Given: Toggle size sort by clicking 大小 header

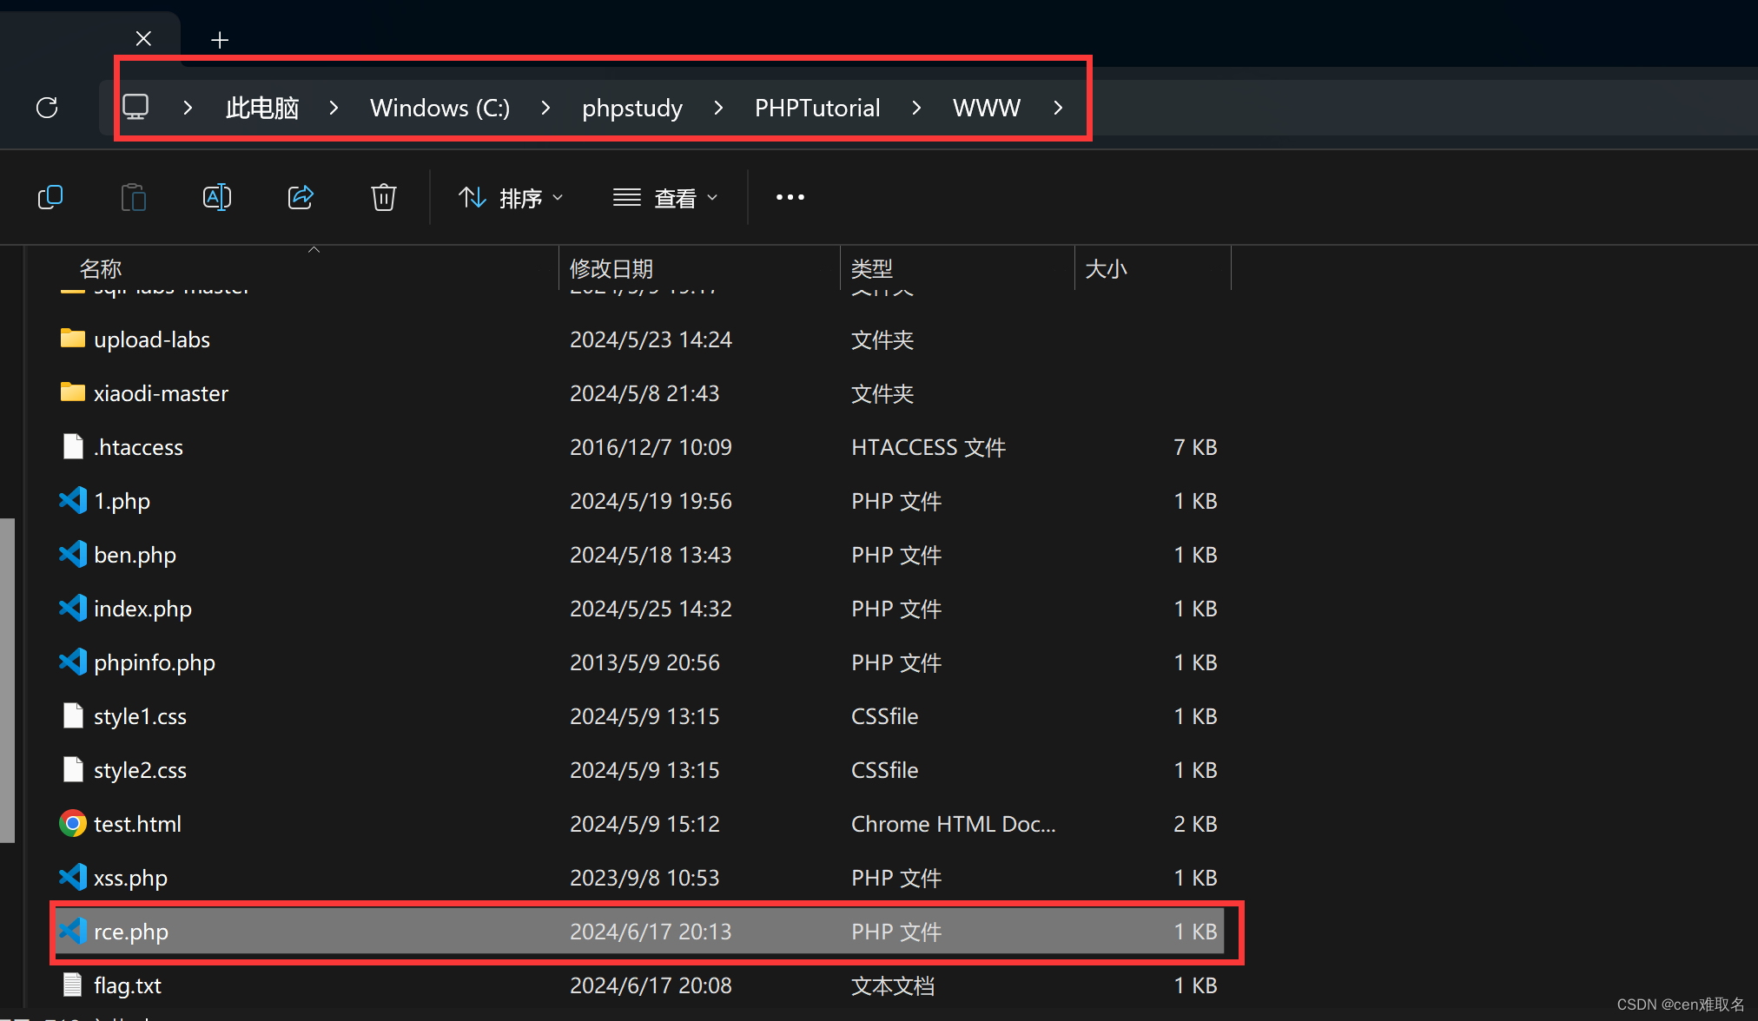Looking at the screenshot, I should click(1106, 268).
